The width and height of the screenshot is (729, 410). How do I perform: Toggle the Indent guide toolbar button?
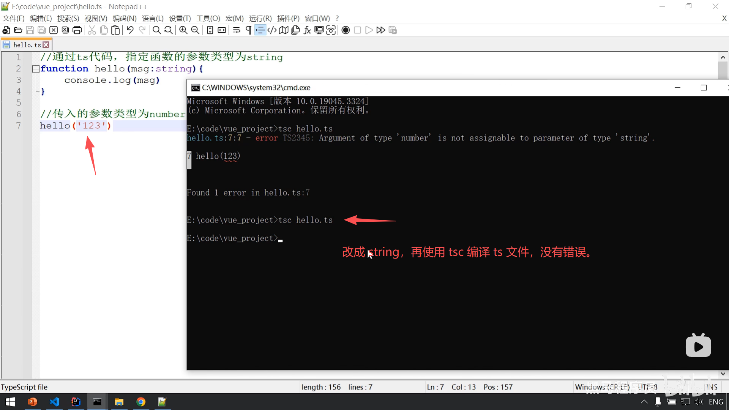[260, 30]
